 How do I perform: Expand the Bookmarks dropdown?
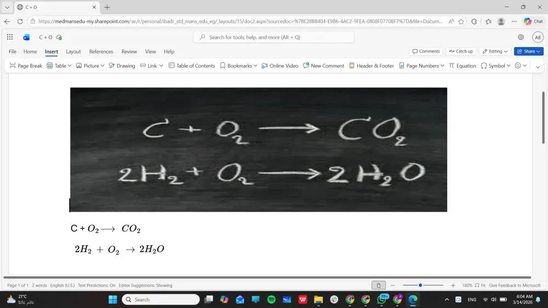[x=255, y=66]
